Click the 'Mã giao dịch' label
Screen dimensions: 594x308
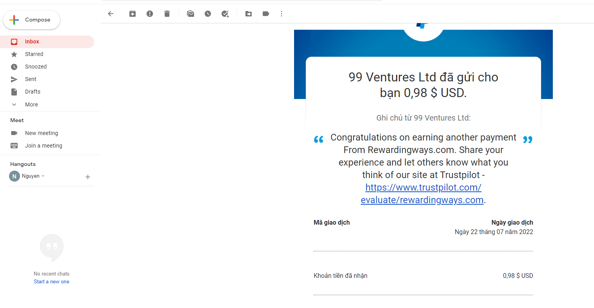332,222
